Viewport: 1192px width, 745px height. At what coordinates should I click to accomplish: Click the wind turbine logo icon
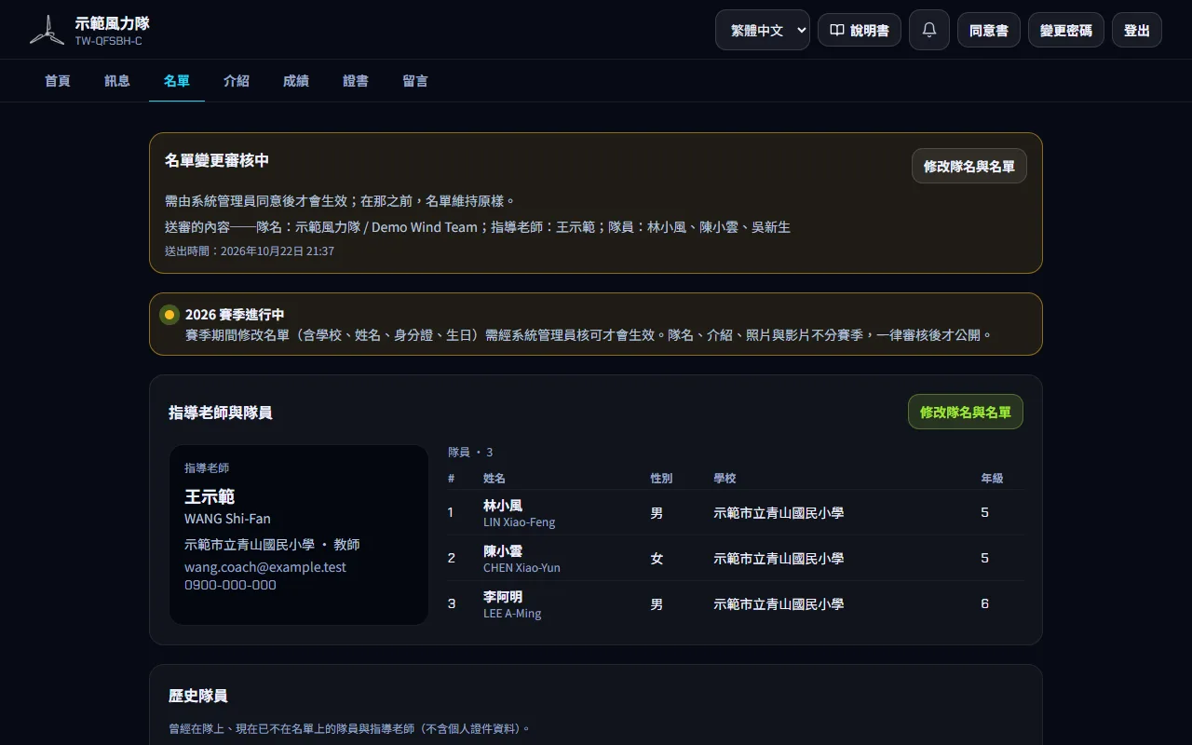pos(47,30)
